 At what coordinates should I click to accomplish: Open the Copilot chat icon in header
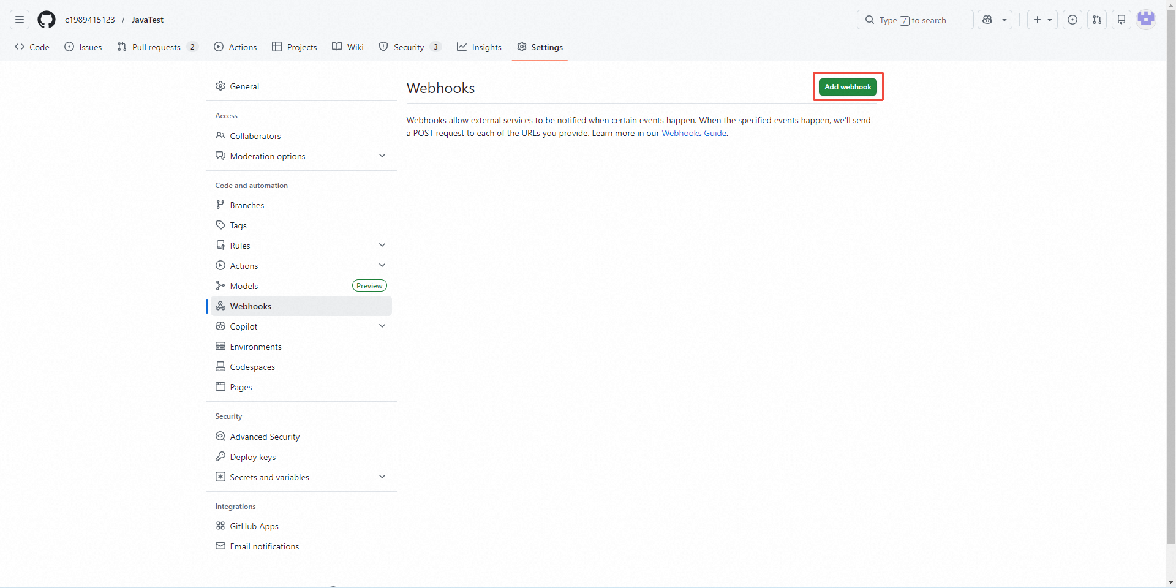tap(987, 20)
